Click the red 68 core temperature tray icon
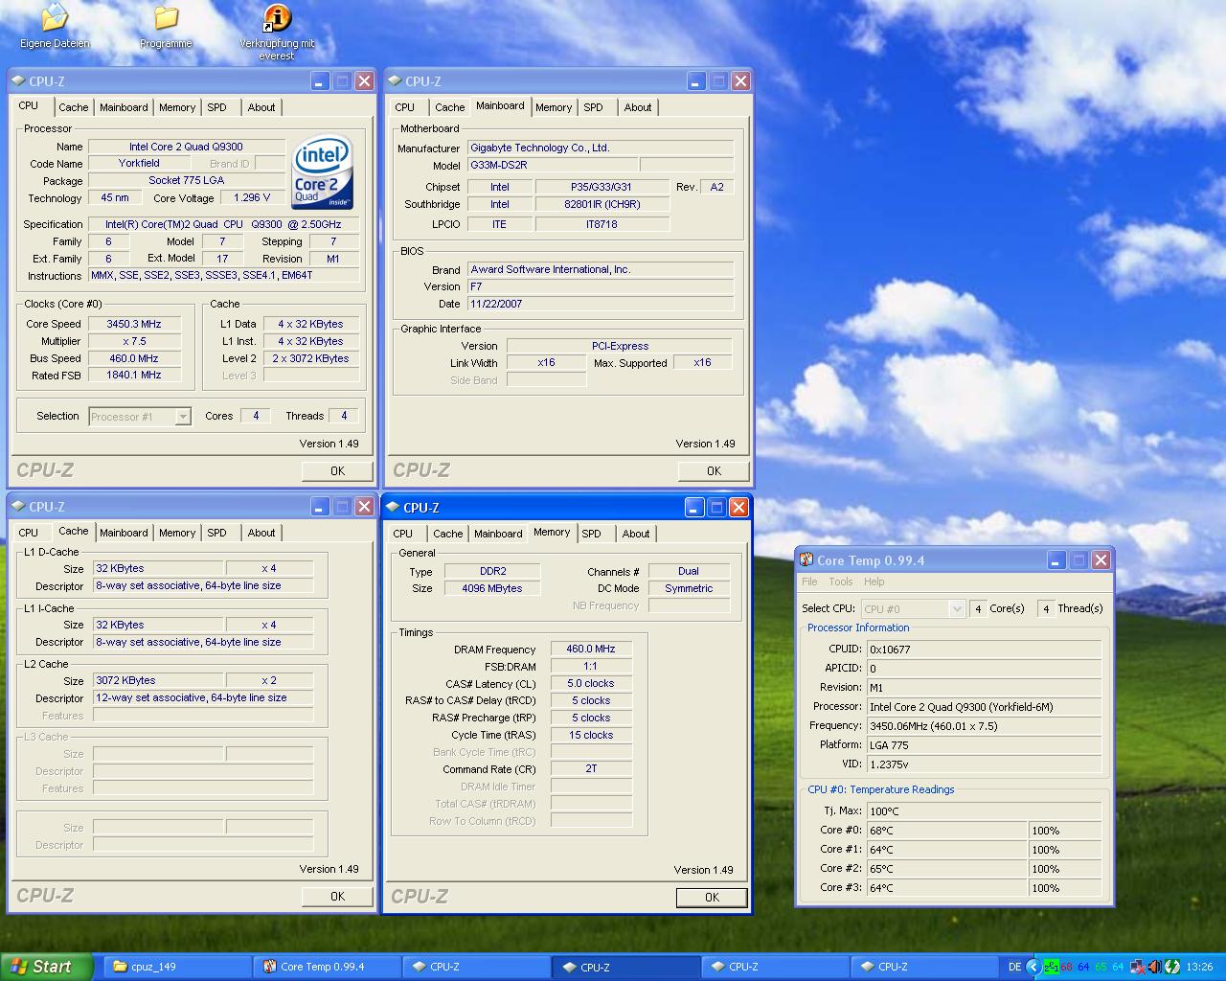The width and height of the screenshot is (1226, 981). (x=1066, y=967)
